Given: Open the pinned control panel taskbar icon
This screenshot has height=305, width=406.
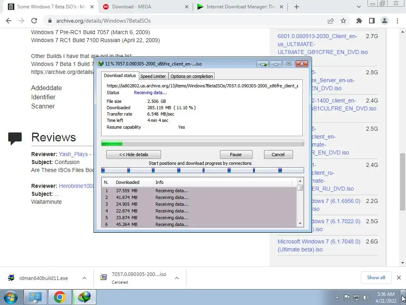Looking at the screenshot, I should tap(35, 297).
